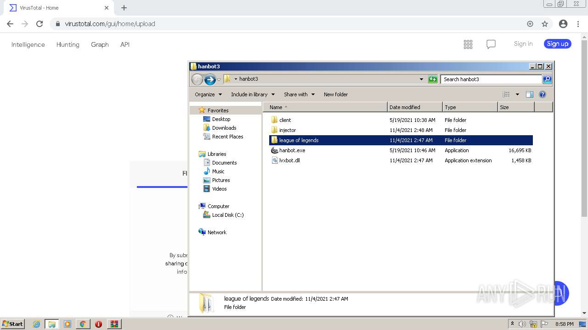Viewport: 588px width, 330px height.
Task: Open Music library
Action: pyautogui.click(x=218, y=171)
